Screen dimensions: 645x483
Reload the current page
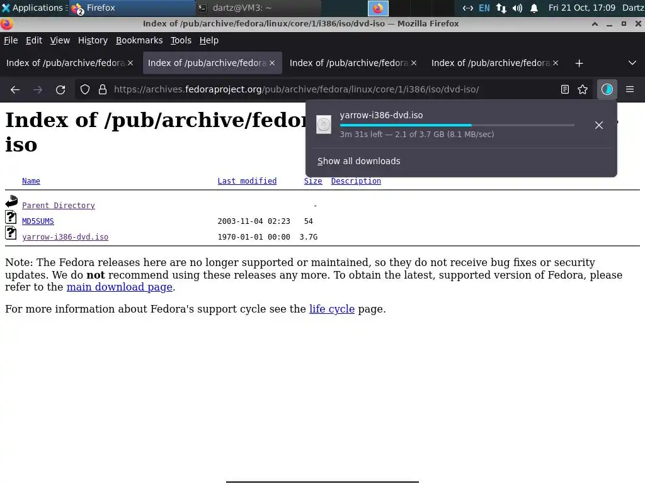coord(60,89)
